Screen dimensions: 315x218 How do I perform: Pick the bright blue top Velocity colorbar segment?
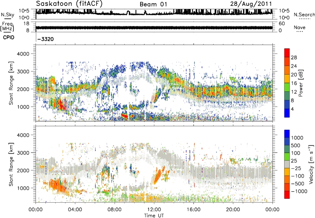coord(287,134)
